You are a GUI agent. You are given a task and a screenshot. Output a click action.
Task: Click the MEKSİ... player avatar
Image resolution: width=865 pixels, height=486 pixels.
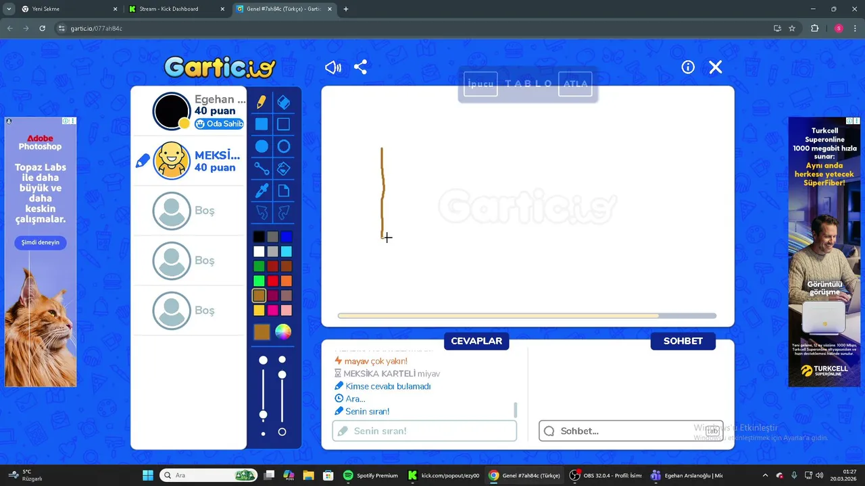pyautogui.click(x=172, y=161)
